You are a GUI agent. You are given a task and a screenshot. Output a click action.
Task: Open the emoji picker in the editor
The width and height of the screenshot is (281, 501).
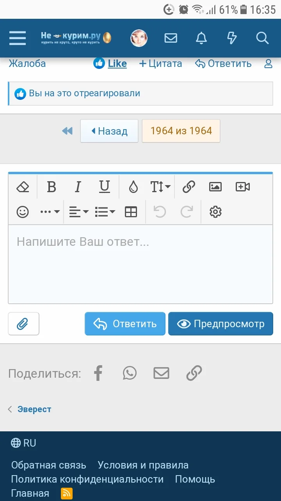click(x=22, y=212)
